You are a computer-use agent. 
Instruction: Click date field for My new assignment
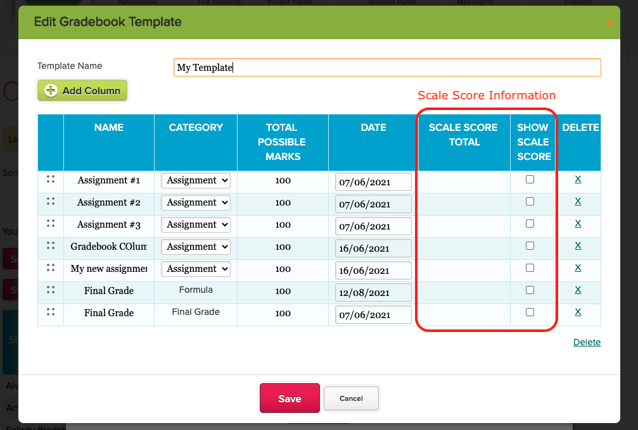[373, 271]
